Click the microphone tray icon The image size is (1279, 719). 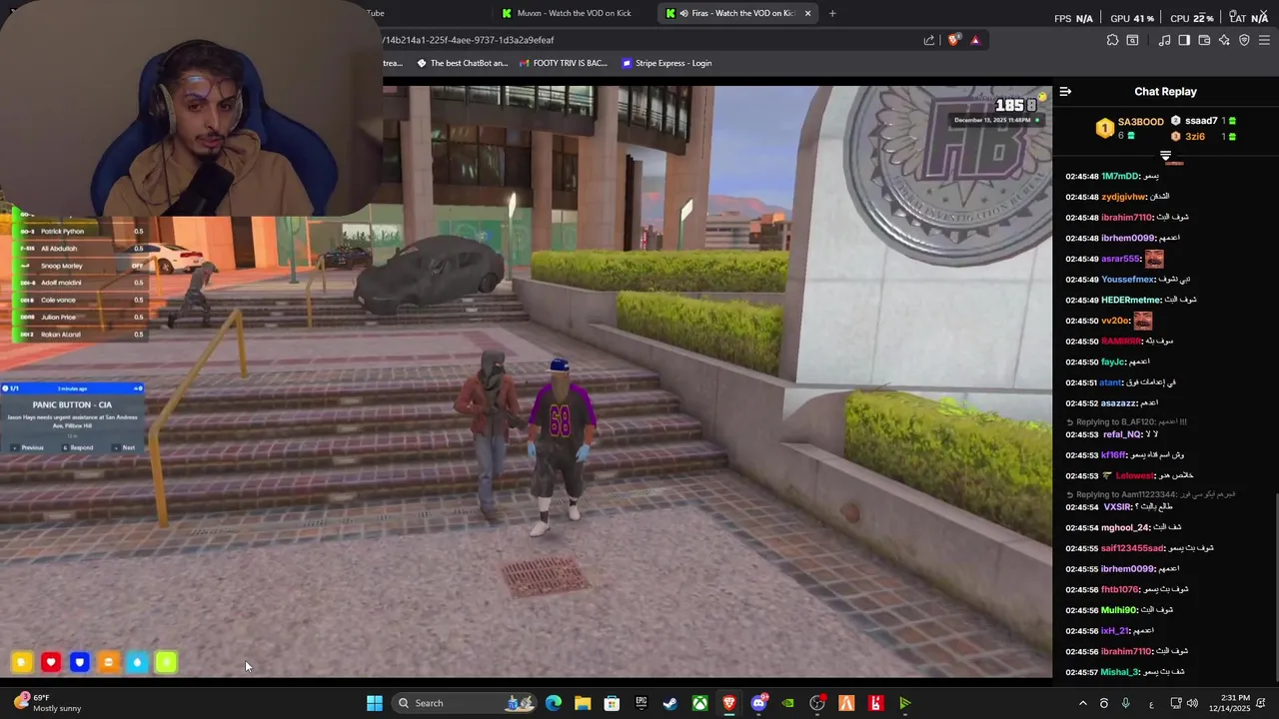point(1126,703)
